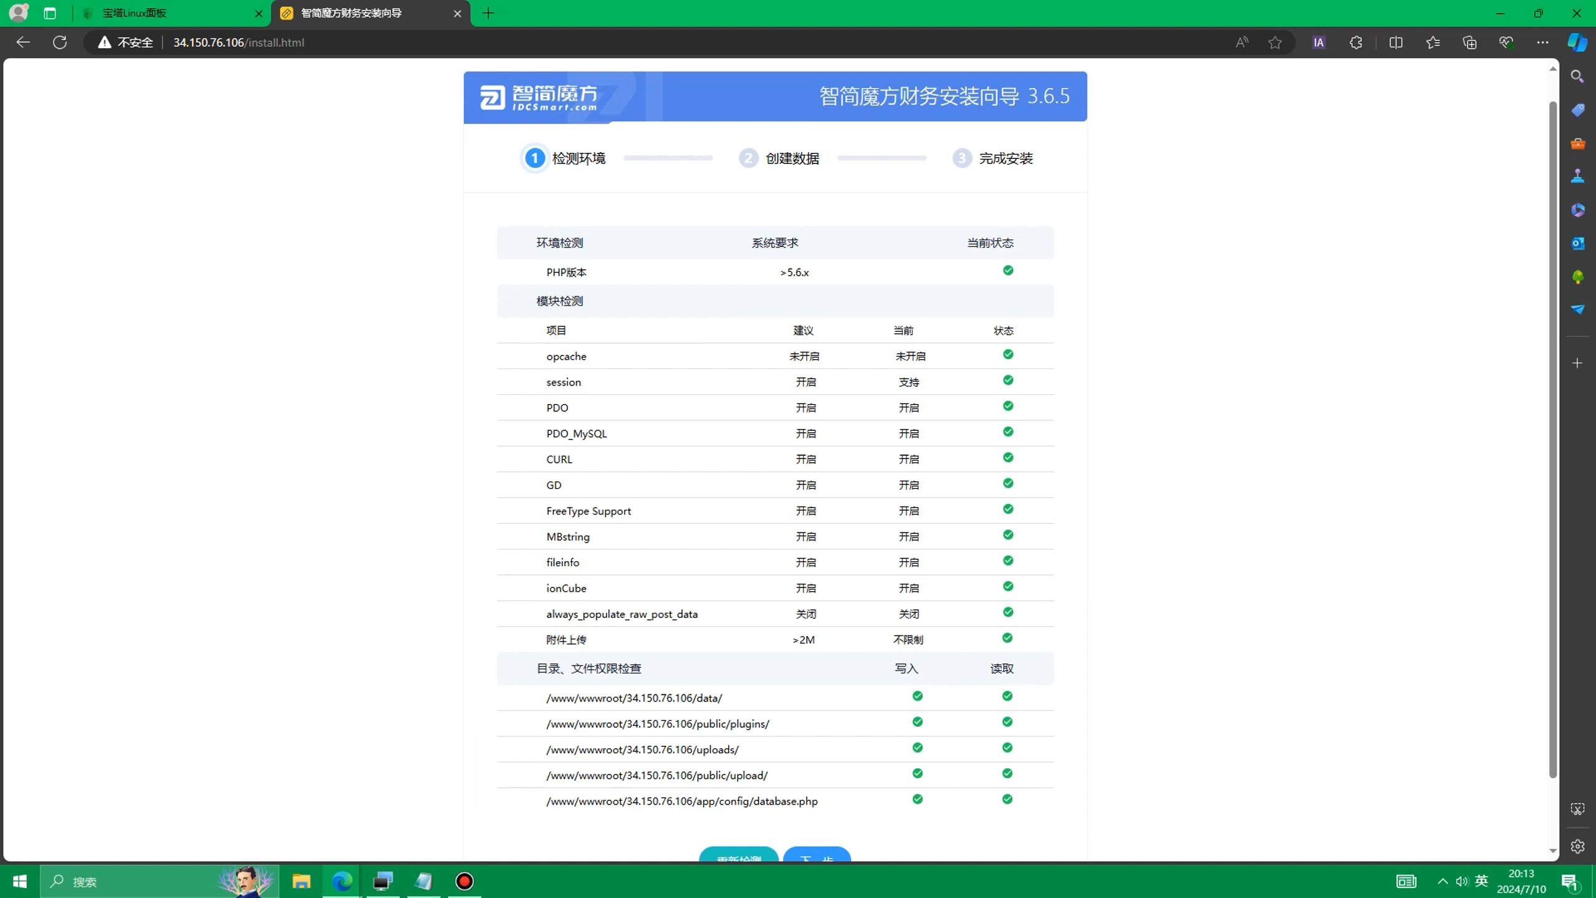Open the favorites list icon
Image resolution: width=1596 pixels, height=898 pixels.
[1433, 42]
